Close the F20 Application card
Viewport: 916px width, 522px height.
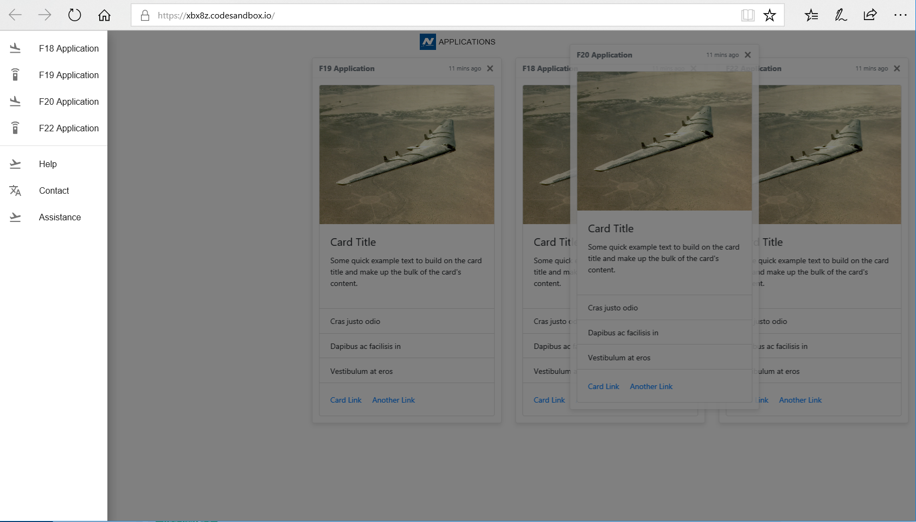pyautogui.click(x=748, y=55)
